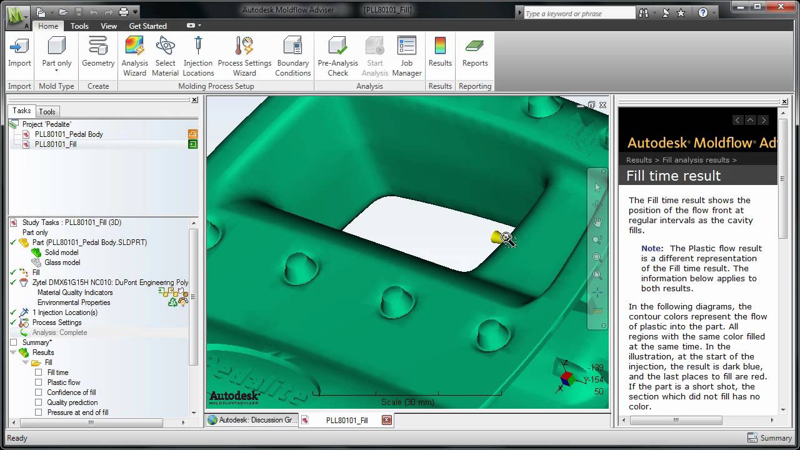
Task: Open the Tools ribbon tab
Action: 79,26
